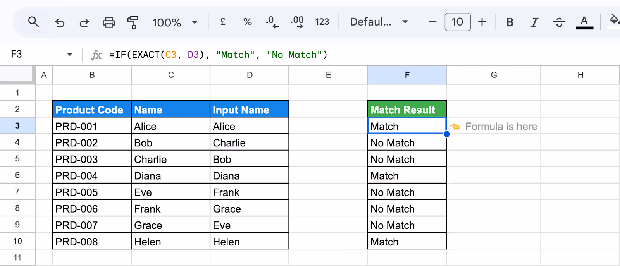Select cell containing PRD-004
The height and width of the screenshot is (266, 620).
point(92,176)
